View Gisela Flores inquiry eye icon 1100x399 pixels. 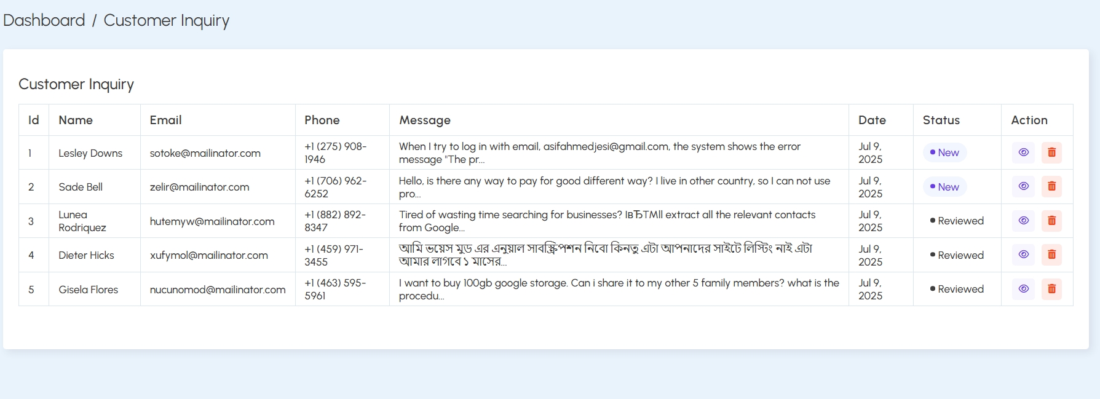pos(1024,289)
